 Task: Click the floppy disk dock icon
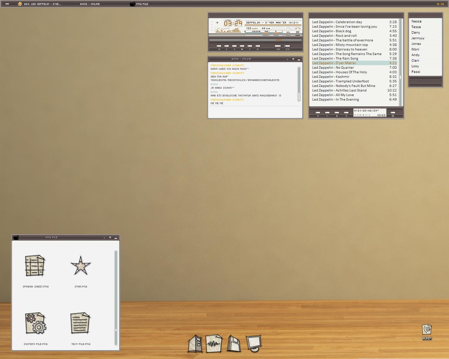coord(234,344)
